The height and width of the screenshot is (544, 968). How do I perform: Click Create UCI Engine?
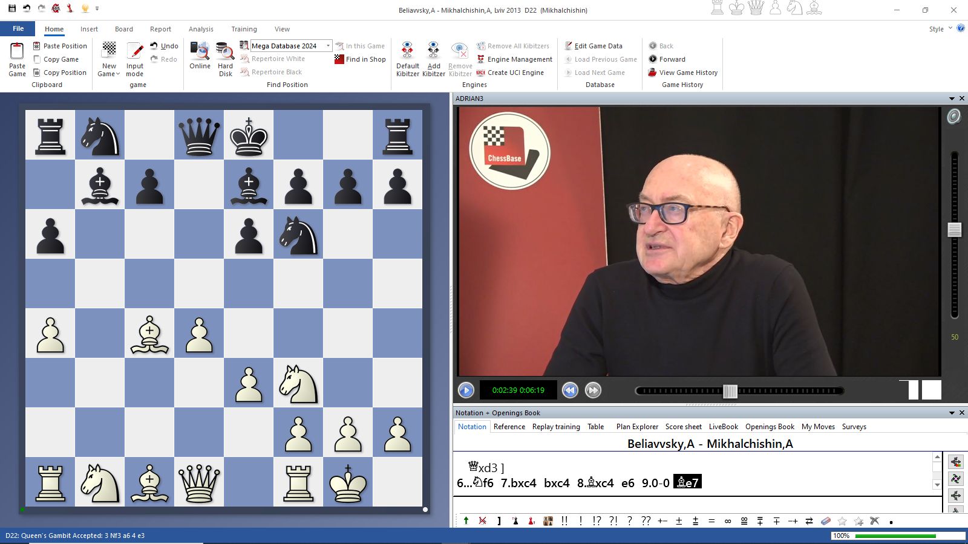point(510,73)
